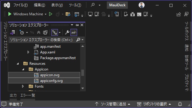Click the Hot Reload flame icon
Screen dimensions: 192x108
pyautogui.click(x=58, y=14)
